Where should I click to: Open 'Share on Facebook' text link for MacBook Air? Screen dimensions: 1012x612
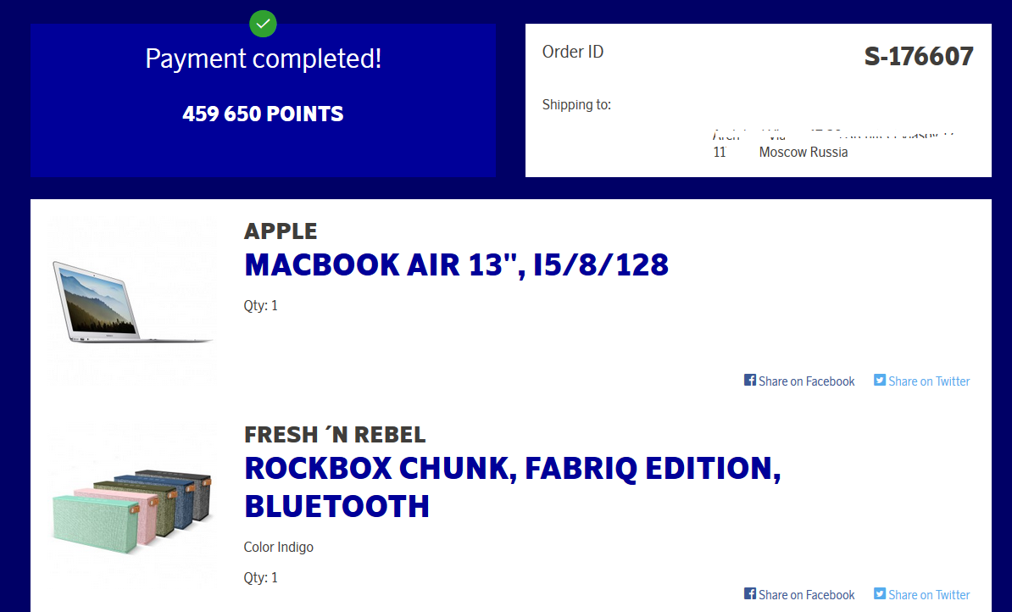(806, 381)
